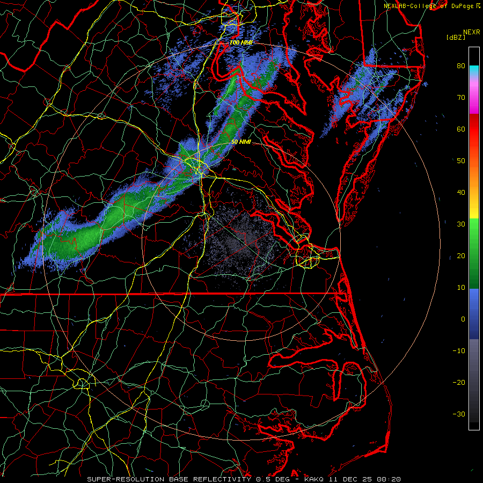Click the NEXR label above color bar
Screen dimensions: 483x483
(472, 32)
